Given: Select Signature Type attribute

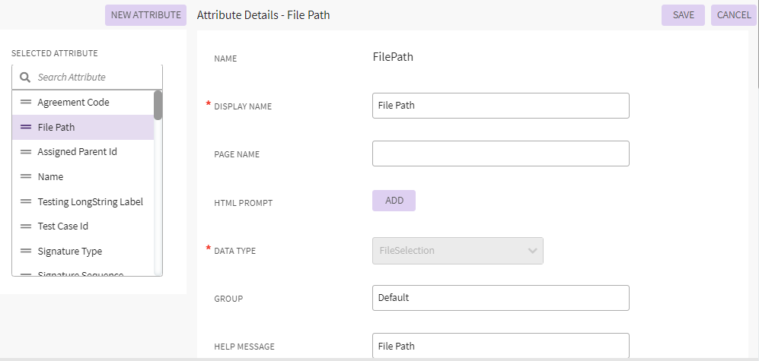Looking at the screenshot, I should (70, 251).
